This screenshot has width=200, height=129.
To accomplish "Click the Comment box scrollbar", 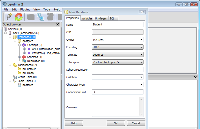I will pyautogui.click(x=141, y=107).
